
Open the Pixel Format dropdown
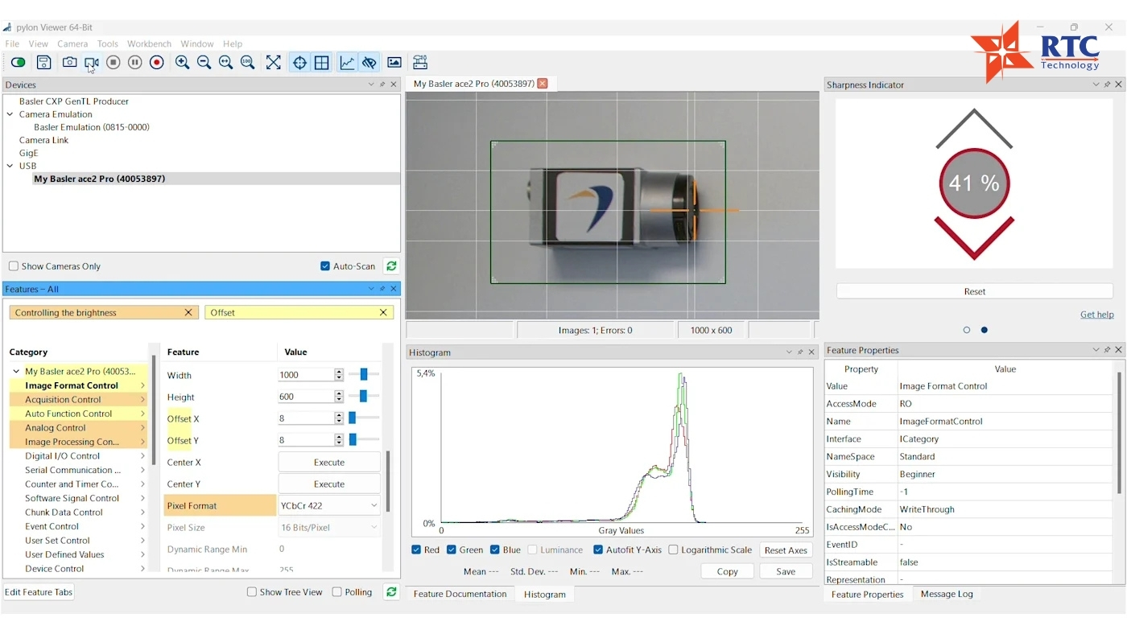click(329, 505)
